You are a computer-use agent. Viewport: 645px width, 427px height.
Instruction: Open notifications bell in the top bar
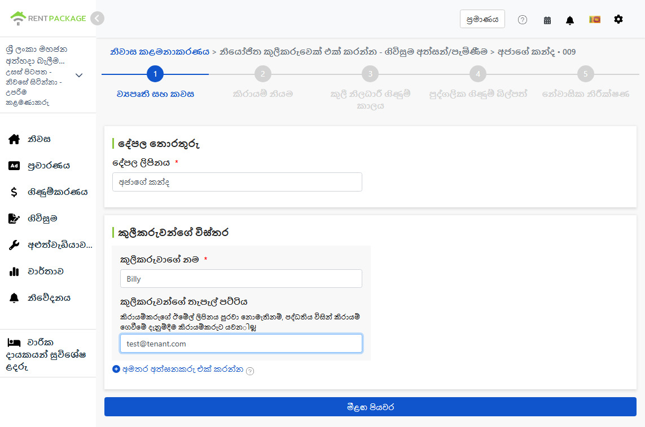tap(570, 20)
